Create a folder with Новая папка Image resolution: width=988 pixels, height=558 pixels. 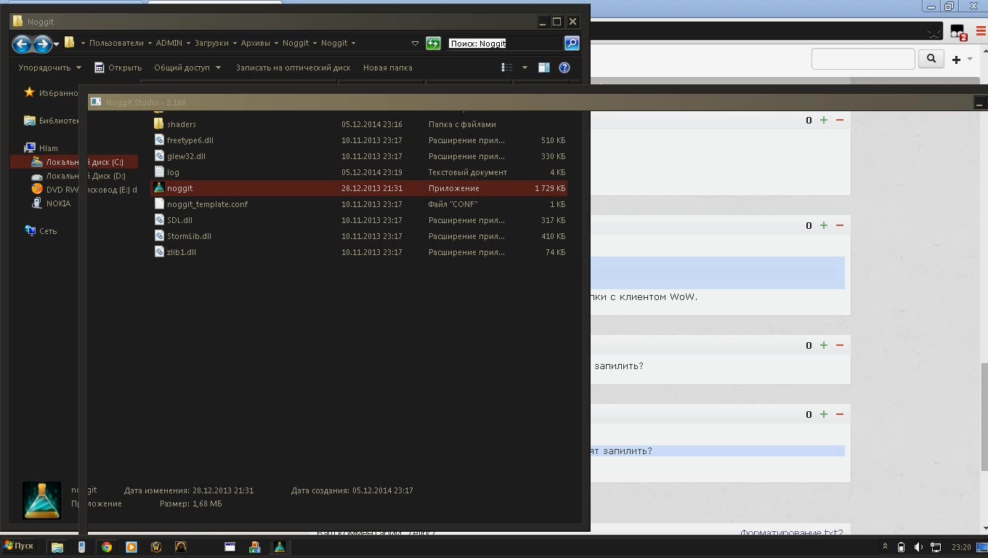coord(388,68)
